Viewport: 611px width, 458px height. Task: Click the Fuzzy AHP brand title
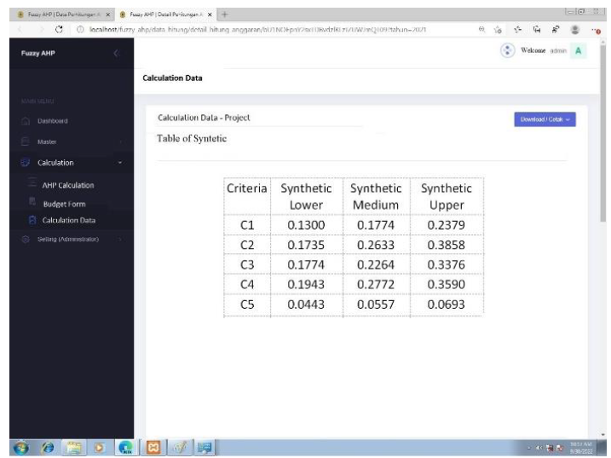tap(37, 53)
